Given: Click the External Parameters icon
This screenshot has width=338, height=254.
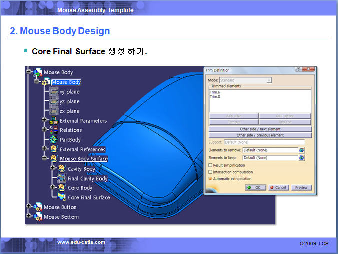Looking at the screenshot, I should (x=54, y=121).
